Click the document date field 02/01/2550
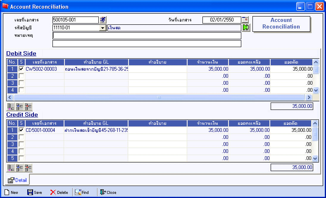This screenshot has width=326, height=198. click(221, 20)
